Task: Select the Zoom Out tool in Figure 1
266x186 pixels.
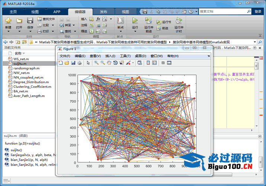Action: (x=103, y=63)
